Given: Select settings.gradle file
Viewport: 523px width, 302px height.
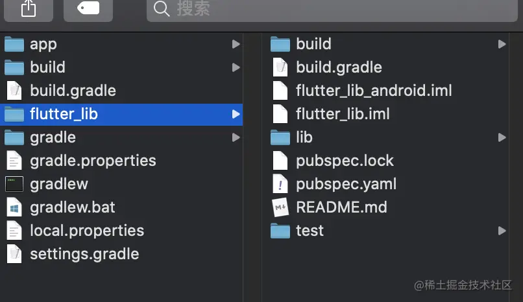Looking at the screenshot, I should coord(84,254).
